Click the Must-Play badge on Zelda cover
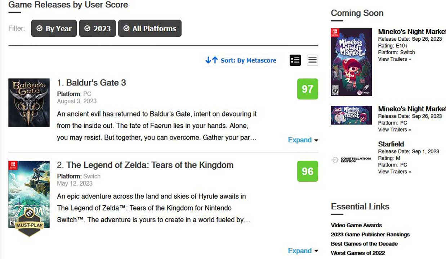Viewport: 446px width, 259px height. pyautogui.click(x=29, y=225)
